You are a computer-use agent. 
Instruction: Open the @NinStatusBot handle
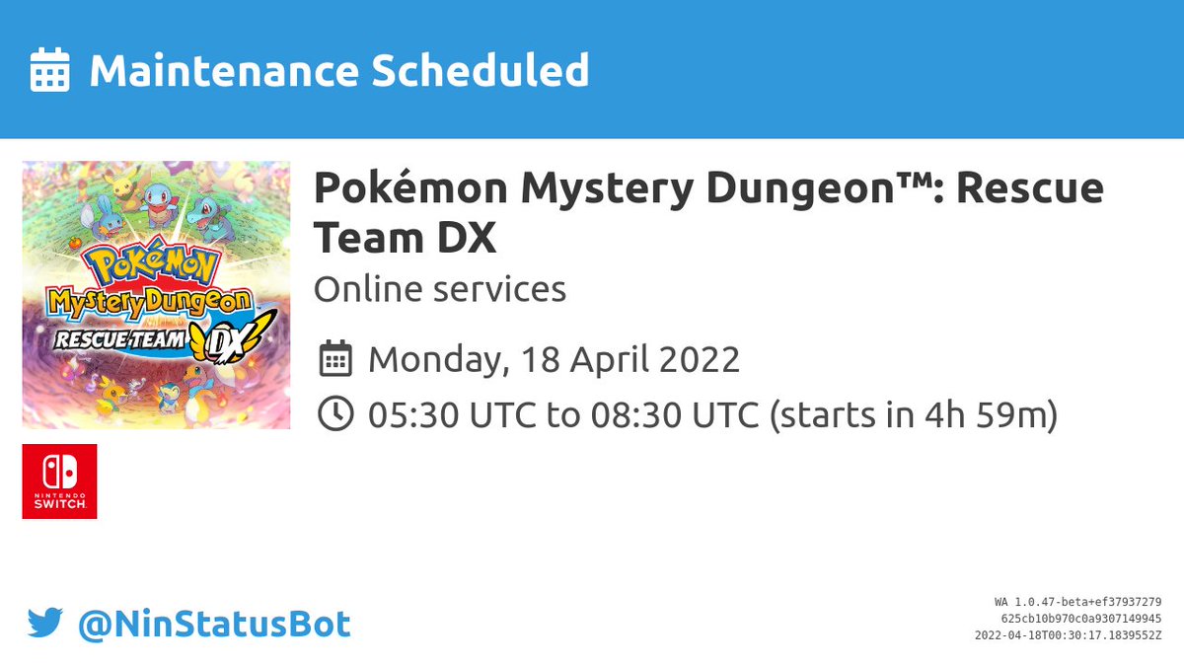(214, 624)
